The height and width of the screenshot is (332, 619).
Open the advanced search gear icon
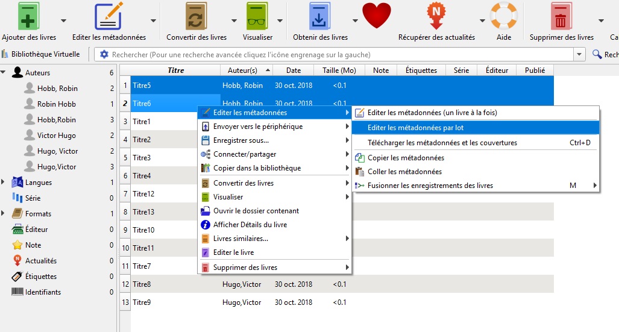(104, 55)
